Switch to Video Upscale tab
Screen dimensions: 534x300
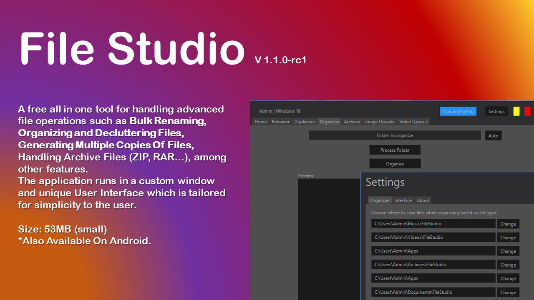coord(413,122)
